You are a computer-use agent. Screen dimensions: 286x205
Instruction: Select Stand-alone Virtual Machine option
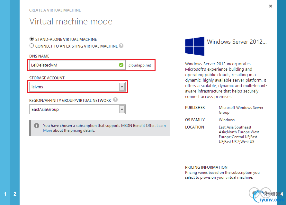[x=31, y=39]
